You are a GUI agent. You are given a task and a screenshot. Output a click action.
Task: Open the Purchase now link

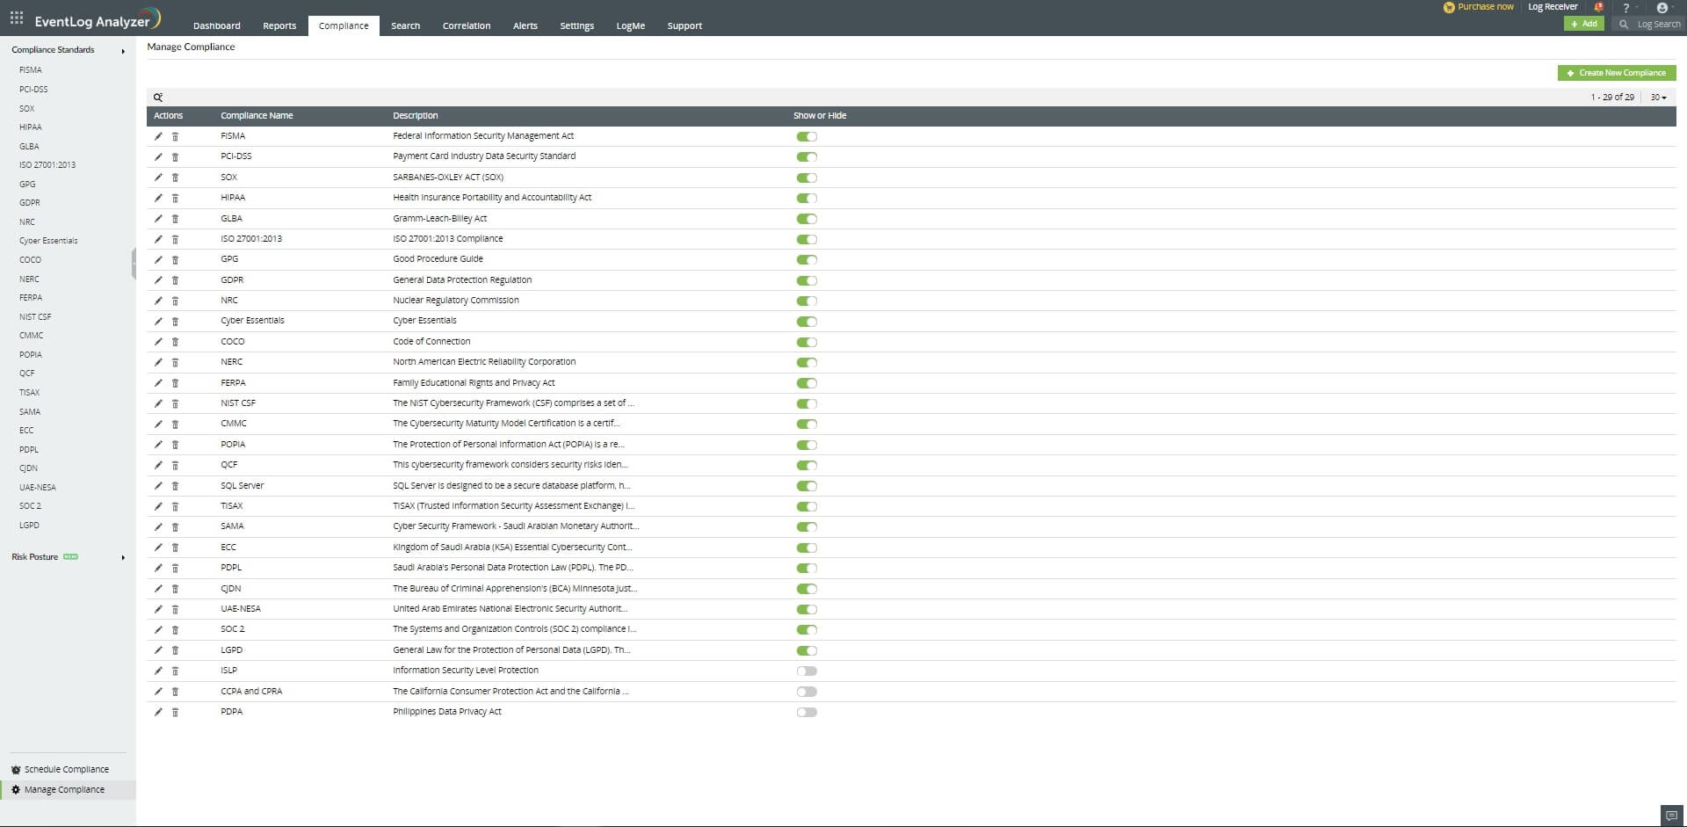point(1479,7)
